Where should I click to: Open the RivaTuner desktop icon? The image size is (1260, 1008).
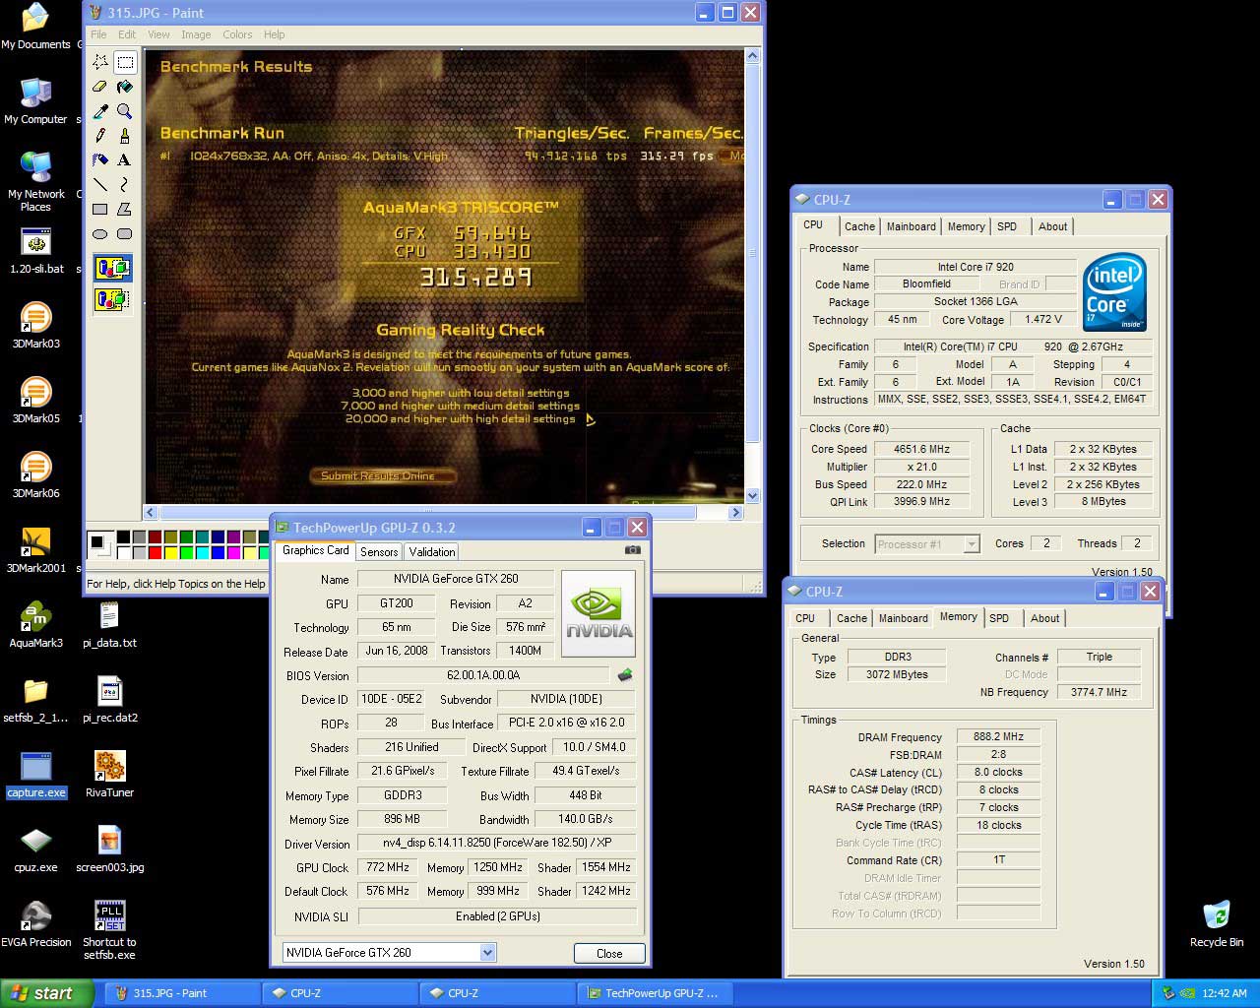pos(109,776)
